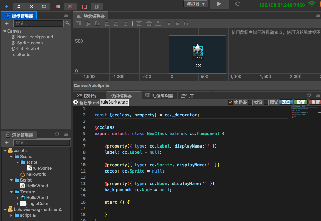
Task: Click the play preview button
Action: click(x=219, y=4)
